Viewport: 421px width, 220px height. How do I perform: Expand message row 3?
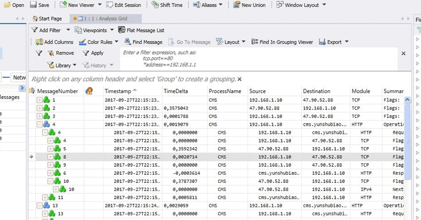tap(39, 116)
